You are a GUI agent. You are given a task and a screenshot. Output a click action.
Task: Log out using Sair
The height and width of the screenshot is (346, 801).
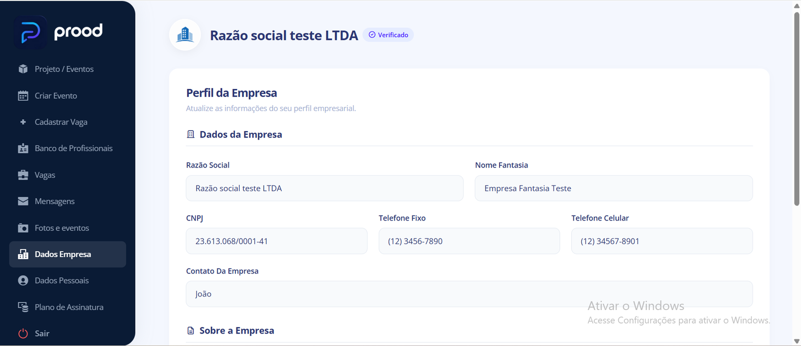(68, 333)
